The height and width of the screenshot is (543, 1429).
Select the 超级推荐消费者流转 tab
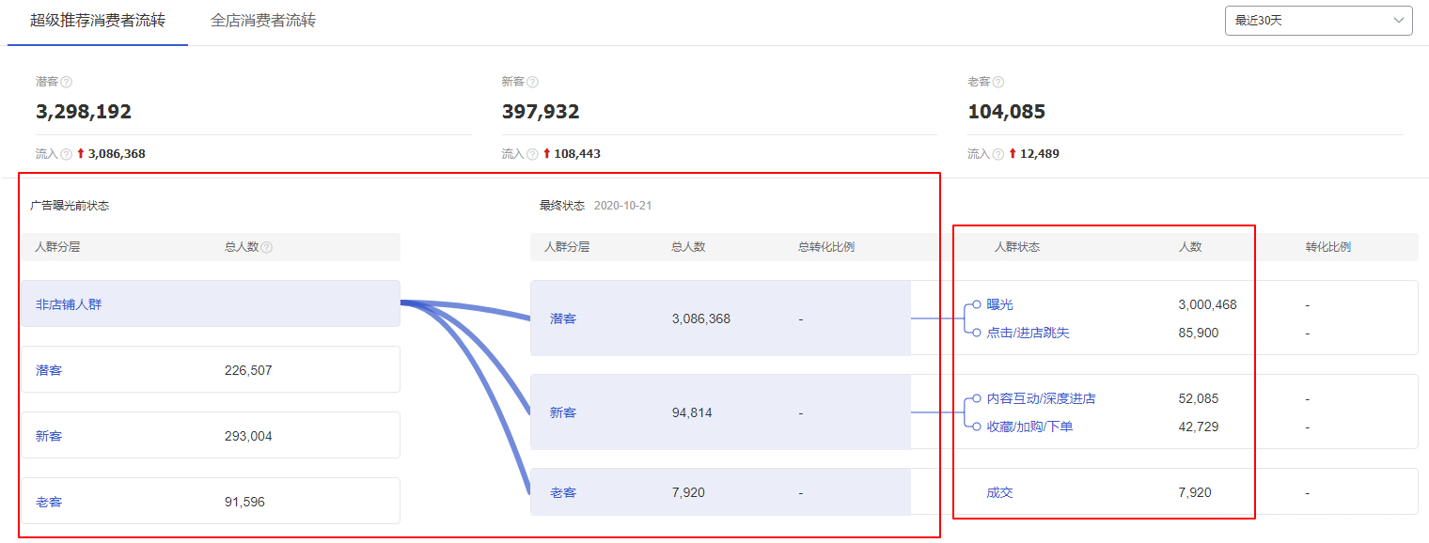98,21
